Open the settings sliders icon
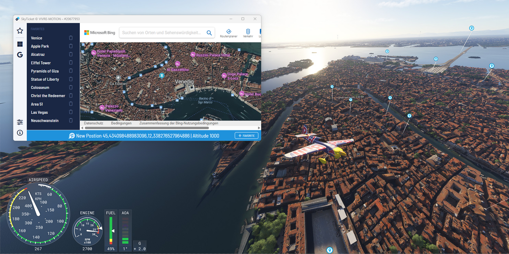The width and height of the screenshot is (509, 254). point(20,122)
